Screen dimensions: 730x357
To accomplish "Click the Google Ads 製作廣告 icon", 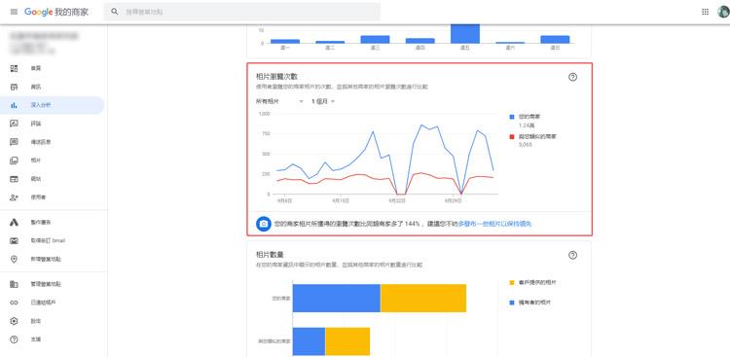I will coord(14,223).
